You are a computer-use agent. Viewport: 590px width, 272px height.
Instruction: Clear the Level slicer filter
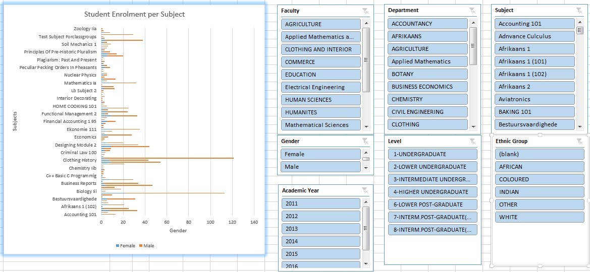click(472, 142)
